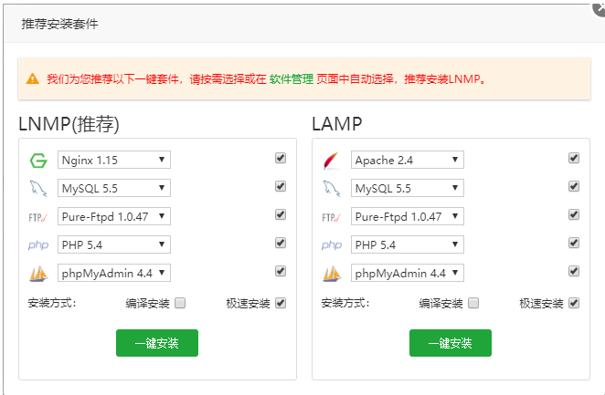
Task: Click the phpMyAdmin sailboat icon under LNMP
Action: pyautogui.click(x=37, y=274)
